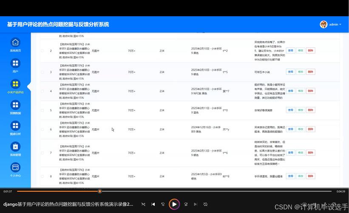The width and height of the screenshot is (349, 213).
Task: Expand the admin user dropdown
Action: click(335, 25)
